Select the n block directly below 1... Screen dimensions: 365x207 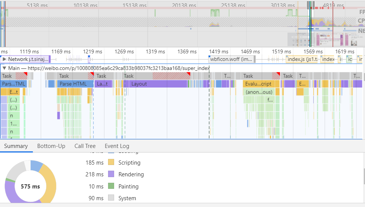[13, 132]
